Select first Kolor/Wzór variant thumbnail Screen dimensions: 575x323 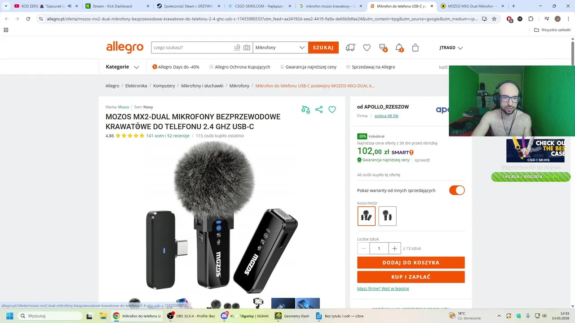point(367,216)
